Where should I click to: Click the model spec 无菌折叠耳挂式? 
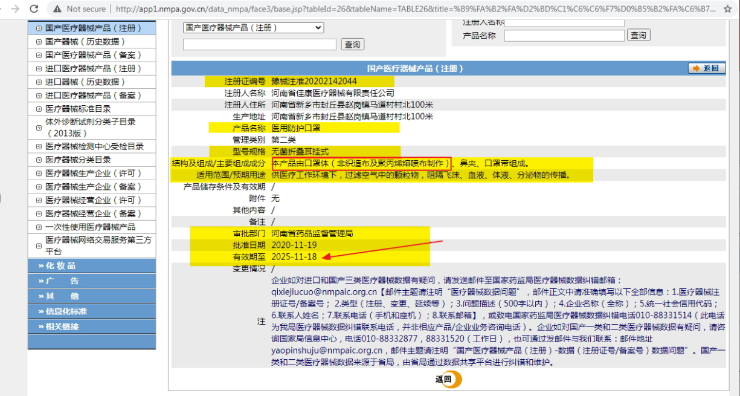(x=300, y=151)
